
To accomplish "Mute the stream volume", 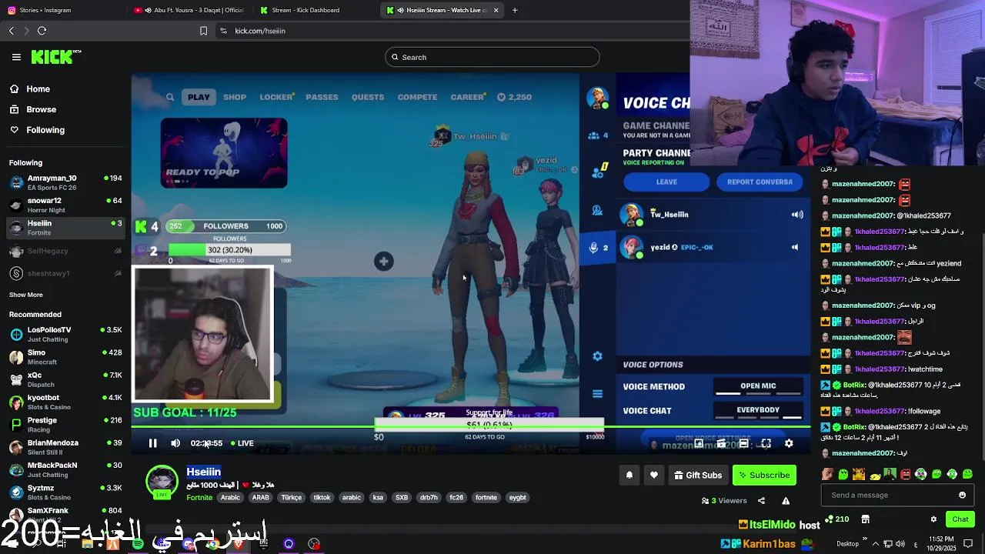I will click(x=175, y=443).
